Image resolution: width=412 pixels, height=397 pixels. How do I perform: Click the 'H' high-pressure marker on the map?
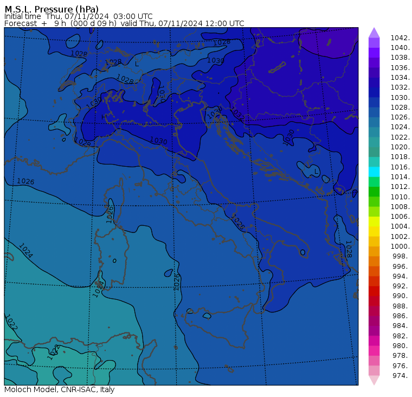[x=104, y=117]
